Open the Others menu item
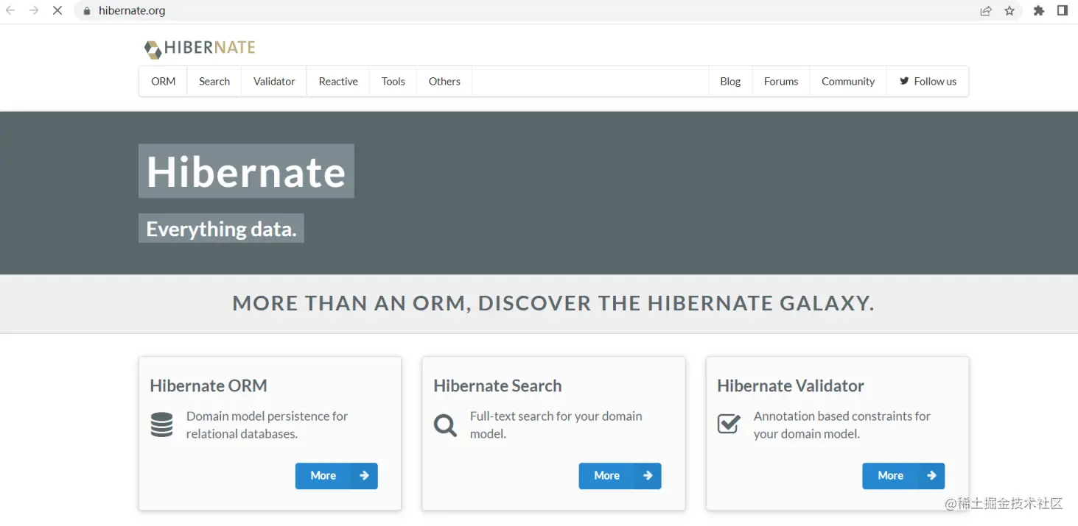Viewport: 1078px width, 526px height. (444, 81)
